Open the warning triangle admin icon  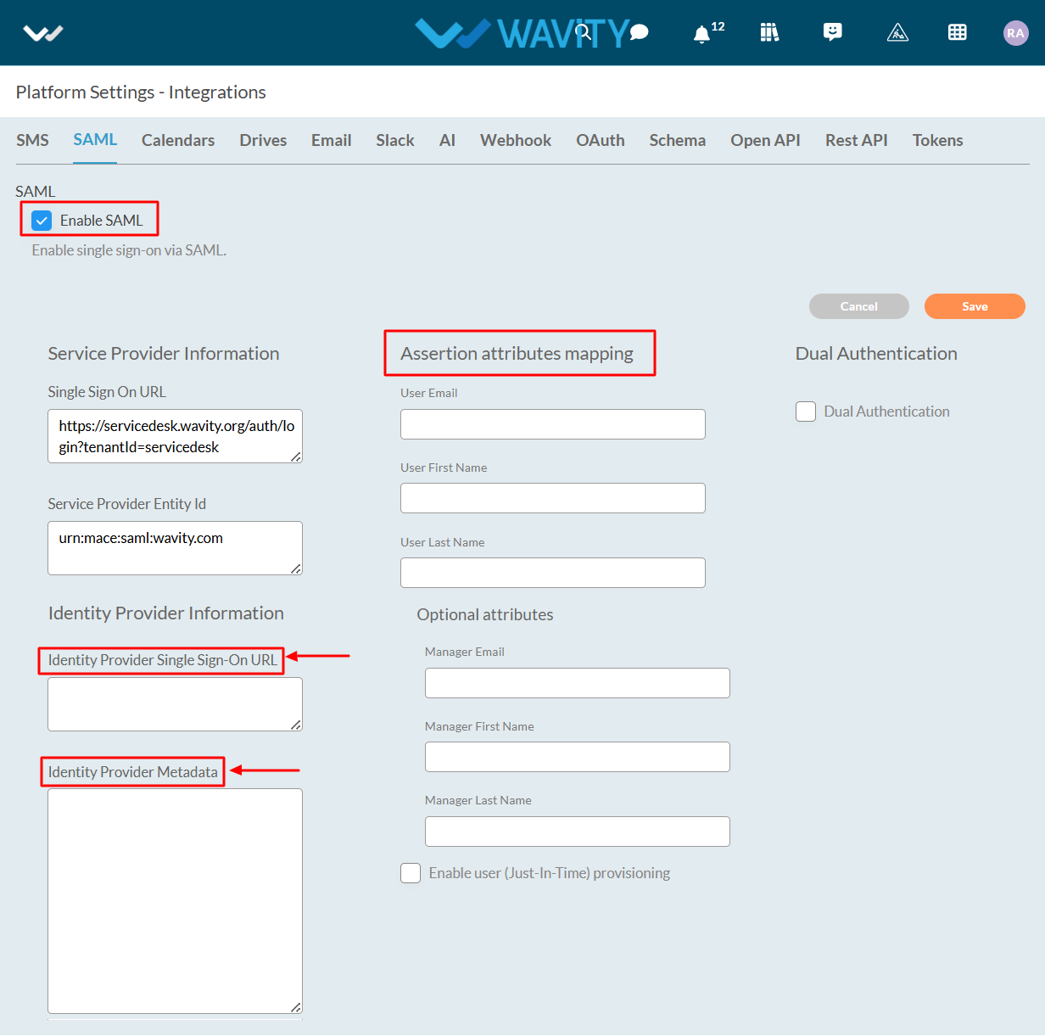pyautogui.click(x=897, y=32)
